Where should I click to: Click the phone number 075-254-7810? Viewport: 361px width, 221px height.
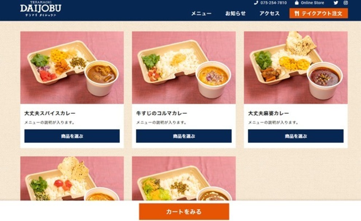[x=273, y=3]
